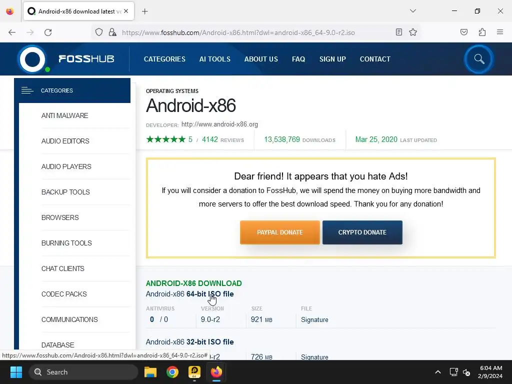
Task: Go to the ABOUT US page
Action: tap(261, 59)
